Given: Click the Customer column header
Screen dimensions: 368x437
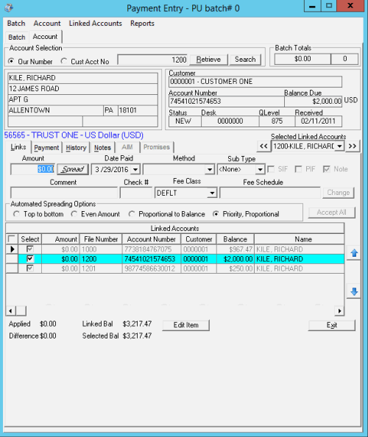Looking at the screenshot, I should click(x=199, y=239).
